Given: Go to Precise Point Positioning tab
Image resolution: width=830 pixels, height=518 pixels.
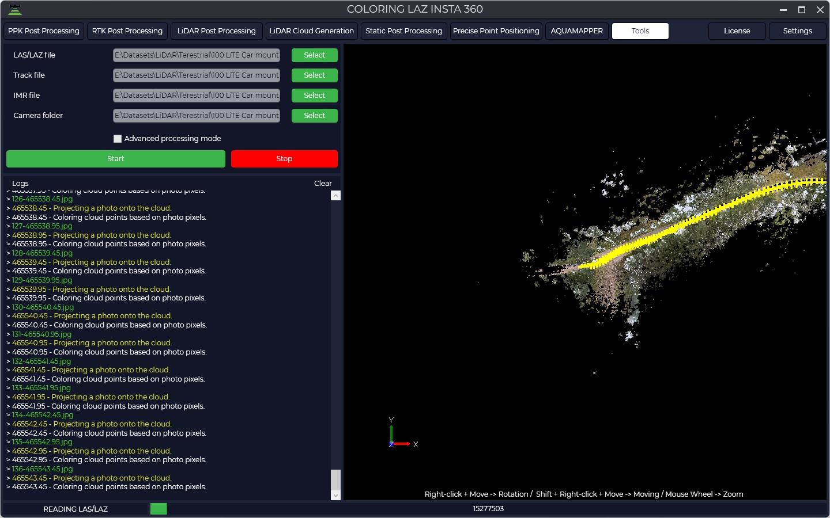Looking at the screenshot, I should coord(496,31).
